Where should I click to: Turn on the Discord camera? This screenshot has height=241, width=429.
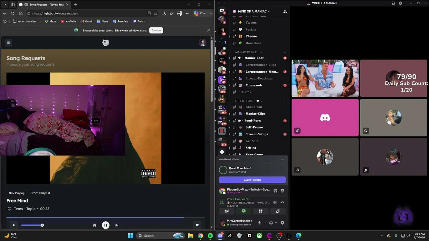click(227, 211)
